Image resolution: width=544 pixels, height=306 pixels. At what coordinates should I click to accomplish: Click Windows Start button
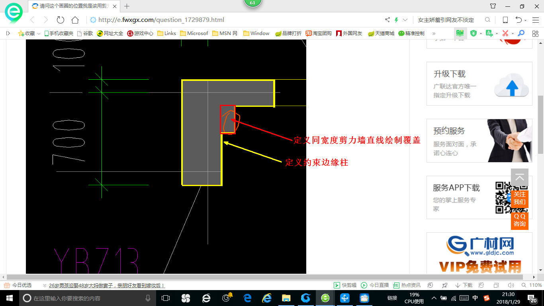pyautogui.click(x=9, y=298)
